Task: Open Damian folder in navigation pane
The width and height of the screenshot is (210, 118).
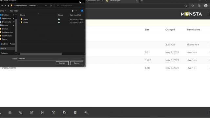Action: [x=5, y=29]
